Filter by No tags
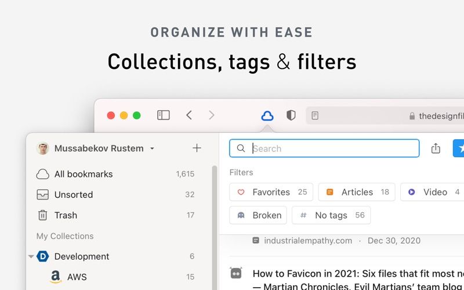Screen dimensions: 464x290 (x=331, y=215)
